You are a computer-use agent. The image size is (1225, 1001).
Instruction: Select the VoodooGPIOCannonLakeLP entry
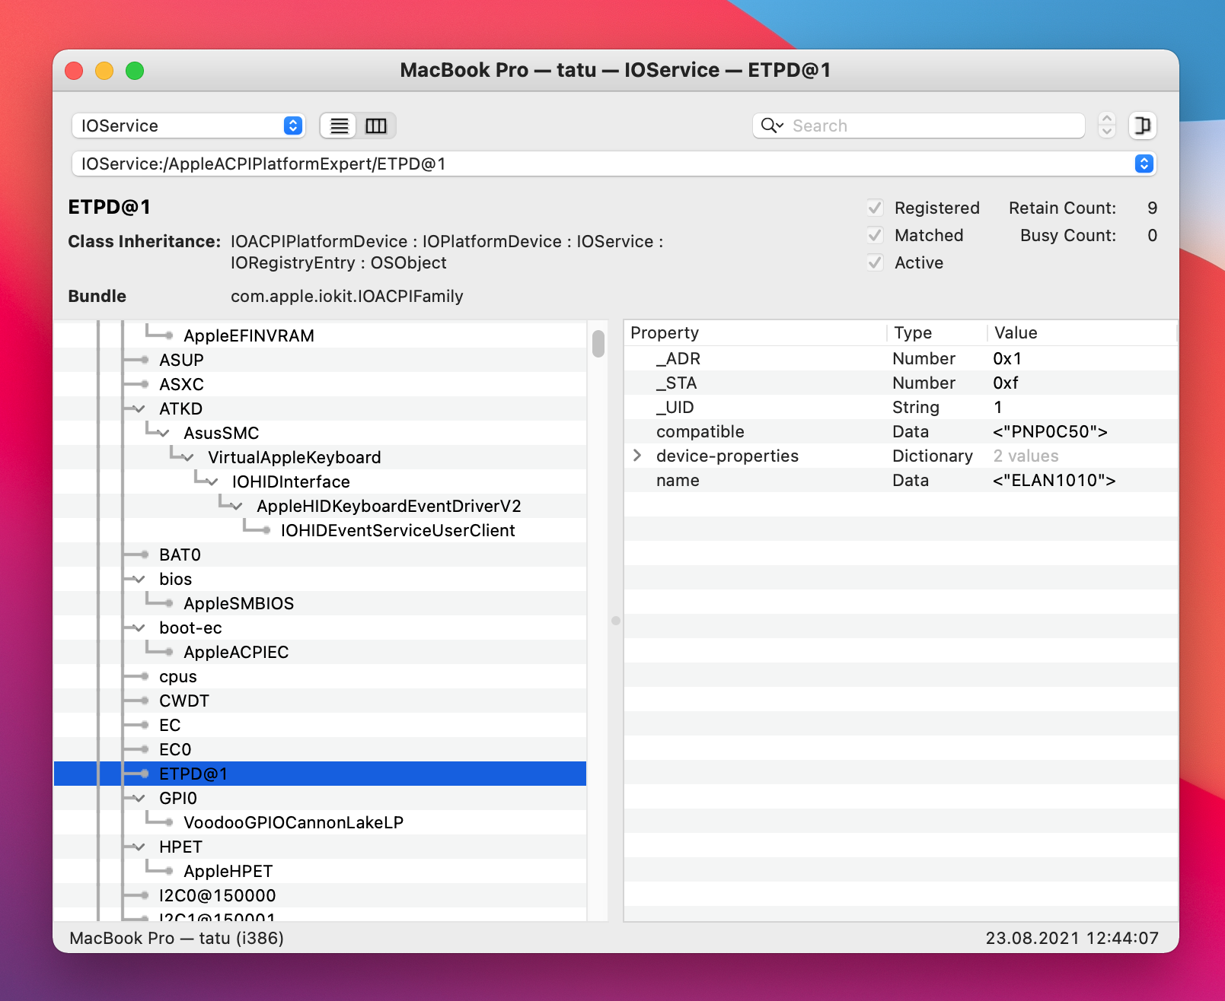pyautogui.click(x=294, y=822)
